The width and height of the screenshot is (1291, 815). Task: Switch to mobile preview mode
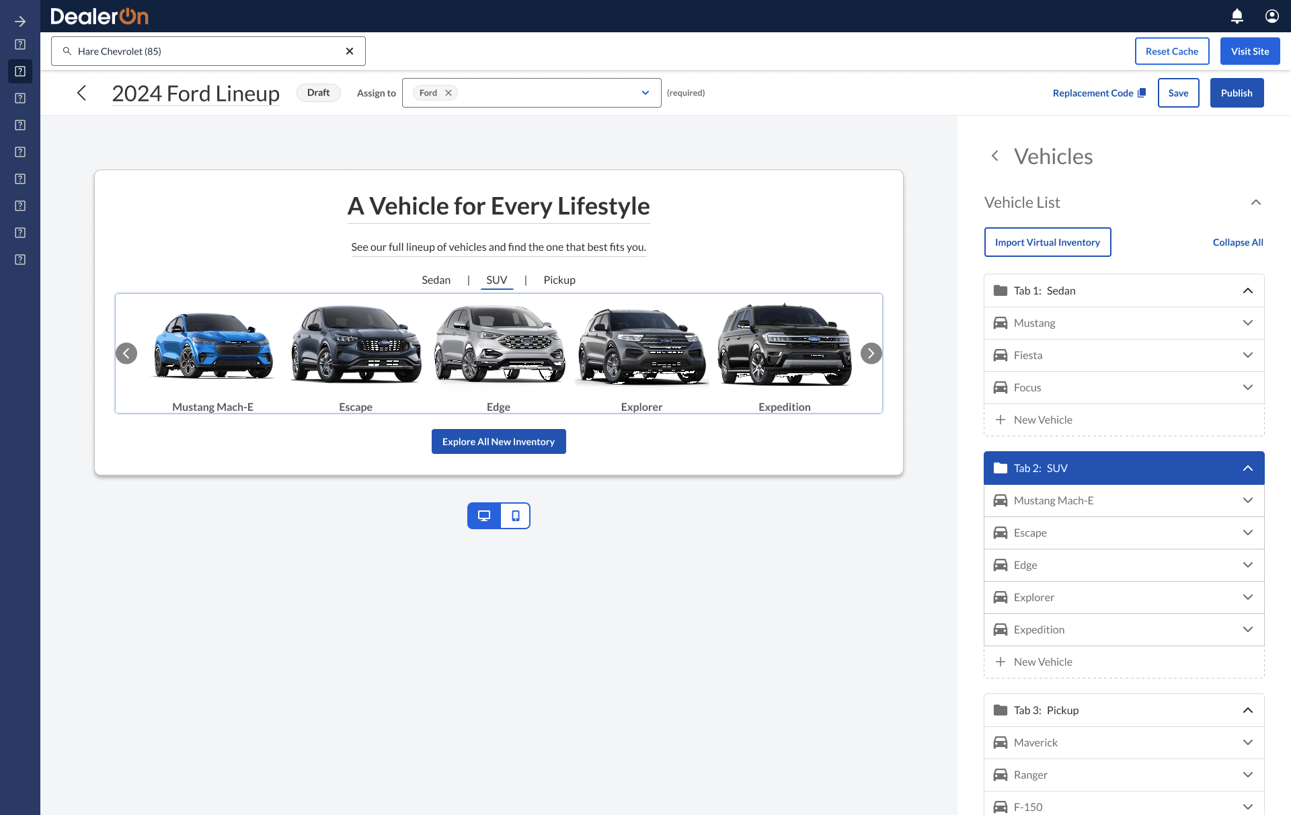tap(516, 516)
